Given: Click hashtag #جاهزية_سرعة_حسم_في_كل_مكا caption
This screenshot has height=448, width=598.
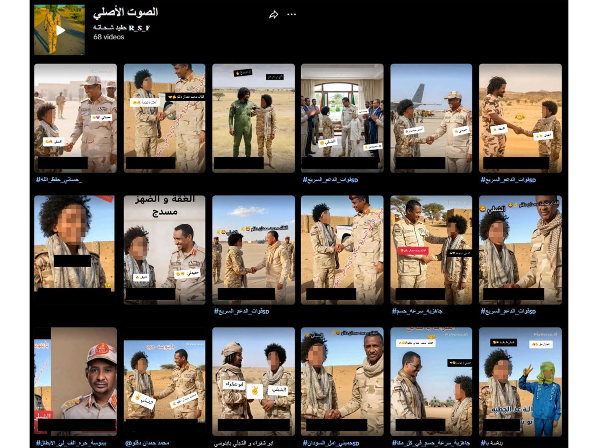Looking at the screenshot, I should tap(432, 443).
